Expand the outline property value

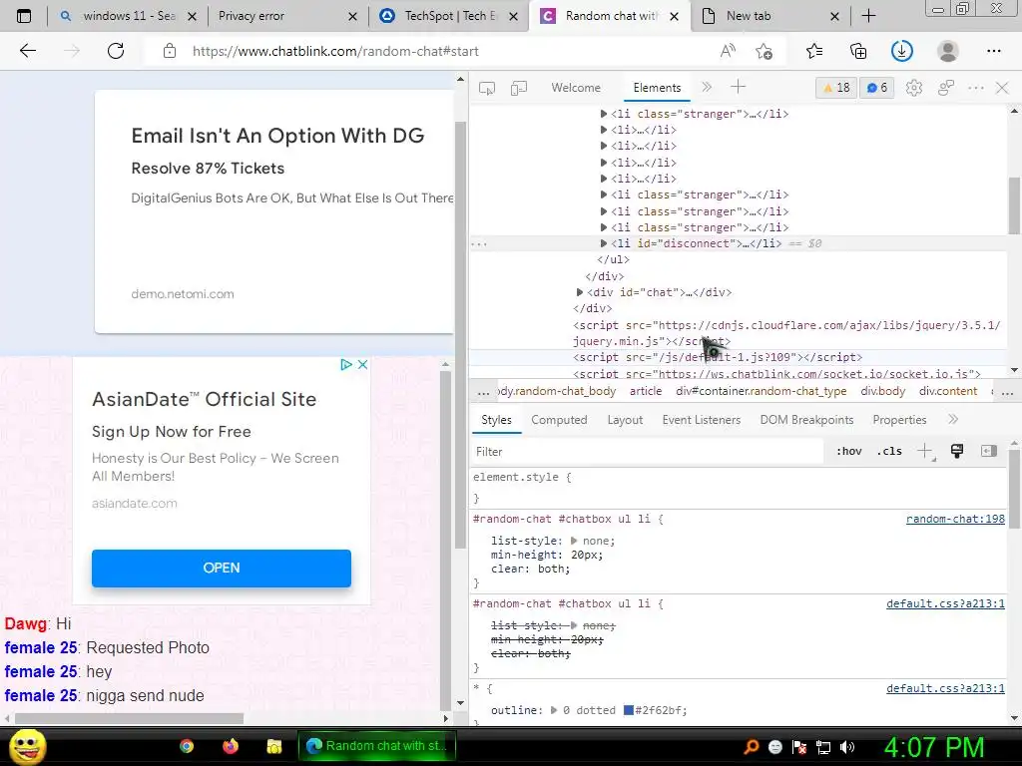point(553,710)
